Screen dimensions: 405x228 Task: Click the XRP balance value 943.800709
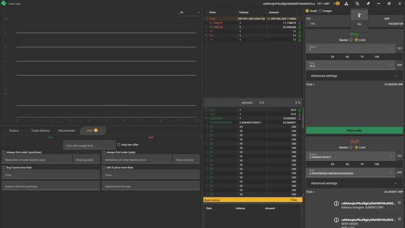point(396,24)
